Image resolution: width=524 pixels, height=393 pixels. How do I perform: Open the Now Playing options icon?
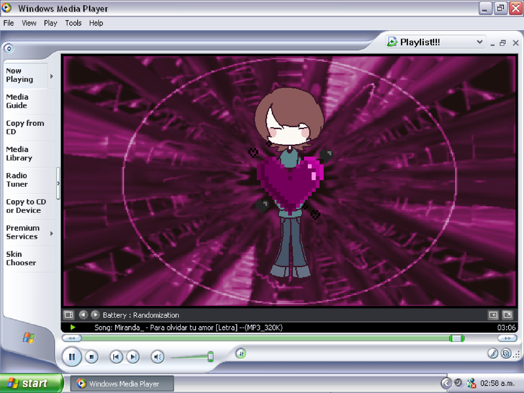[68, 315]
